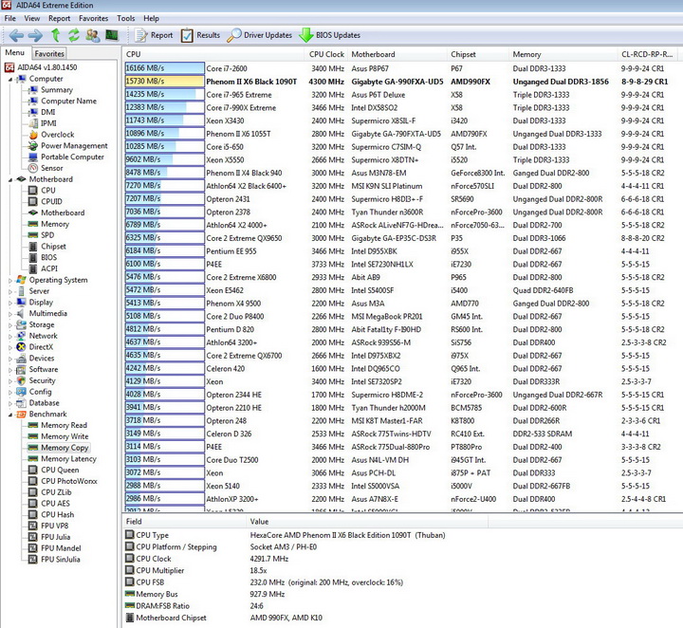The width and height of the screenshot is (683, 628).
Task: Select the CPU Queen benchmark
Action: click(x=60, y=470)
